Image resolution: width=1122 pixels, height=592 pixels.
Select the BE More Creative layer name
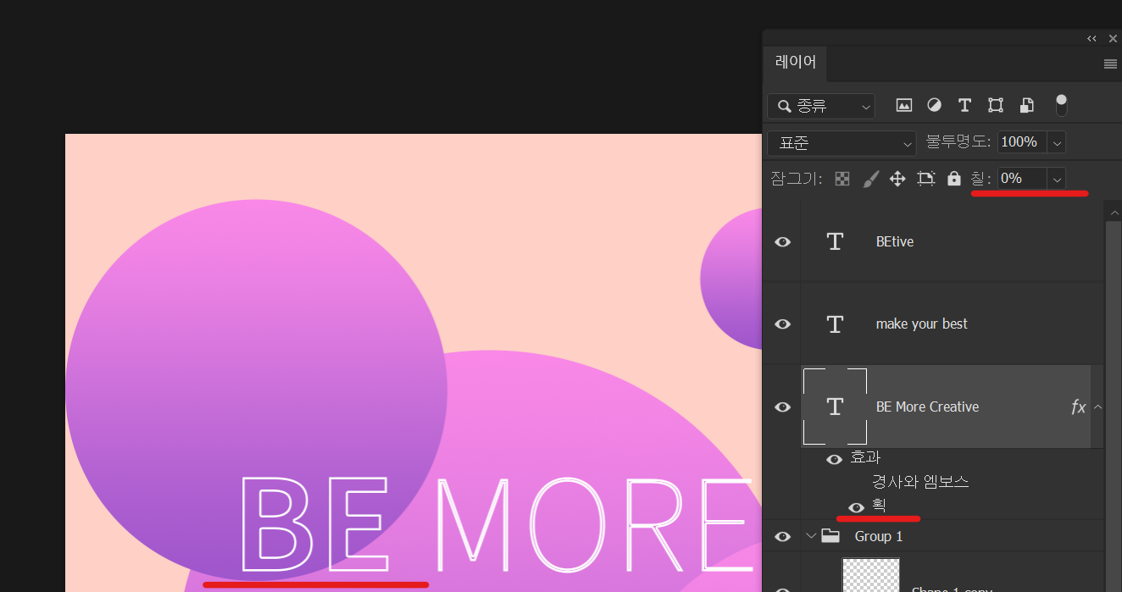pyautogui.click(x=927, y=407)
